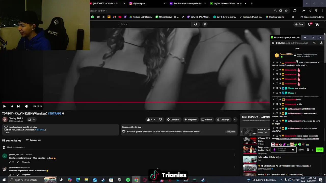Open Steam from the taskbar
The height and width of the screenshot is (183, 326).
103,180
